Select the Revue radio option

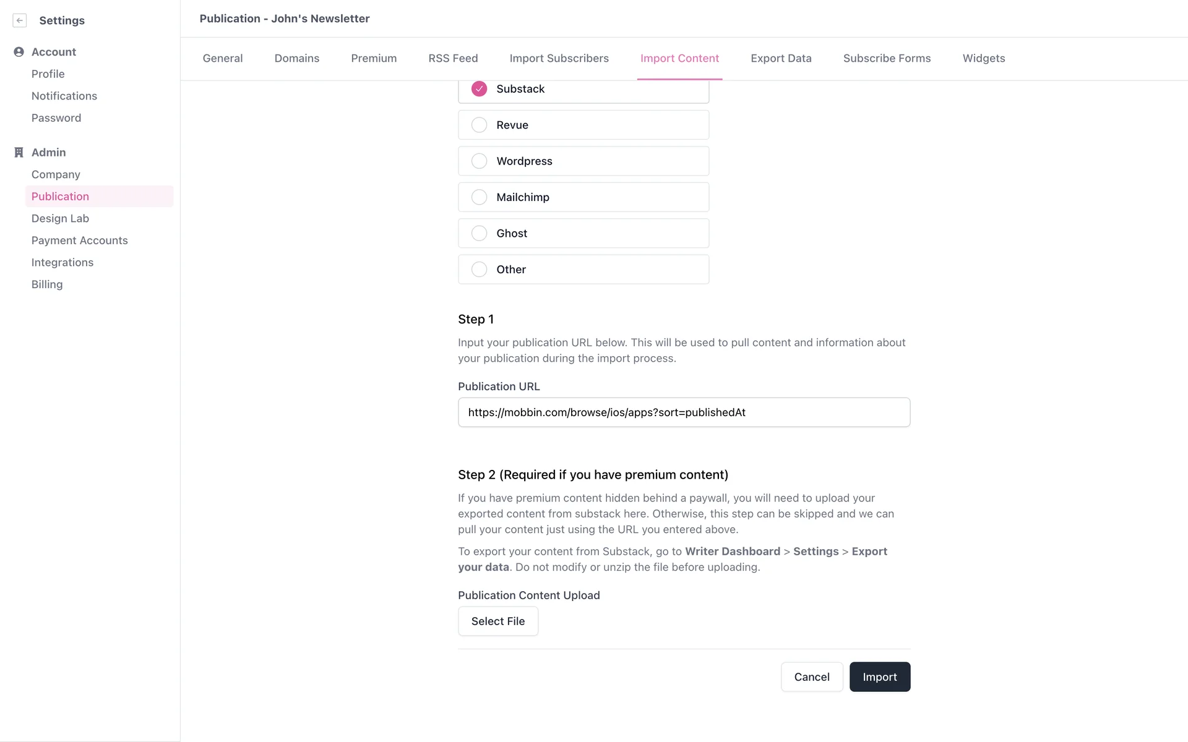[x=479, y=125]
